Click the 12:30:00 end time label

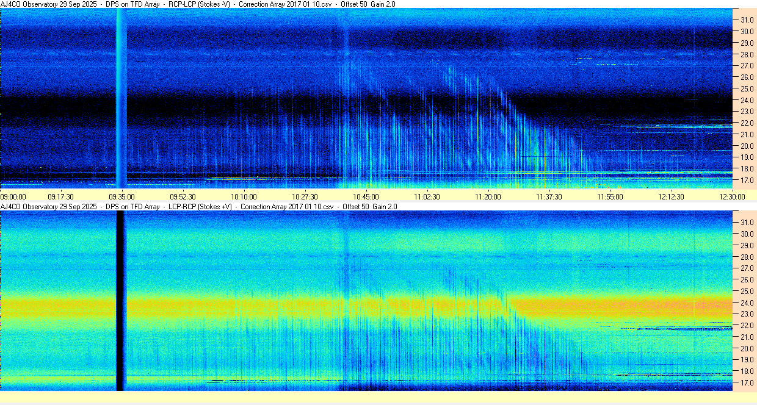(732, 196)
